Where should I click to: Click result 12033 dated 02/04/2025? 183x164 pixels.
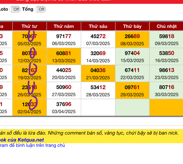(30, 108)
